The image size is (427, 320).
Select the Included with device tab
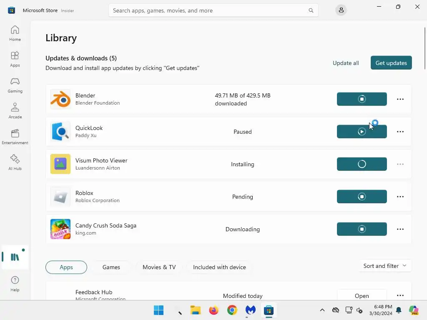click(219, 267)
